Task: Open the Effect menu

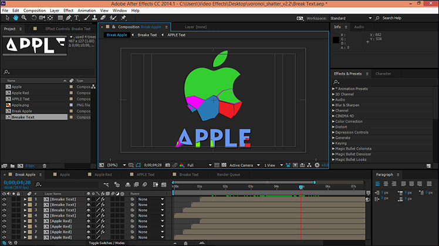Action: (68, 11)
